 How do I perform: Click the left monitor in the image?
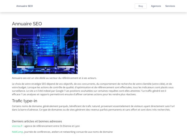pos(25,62)
